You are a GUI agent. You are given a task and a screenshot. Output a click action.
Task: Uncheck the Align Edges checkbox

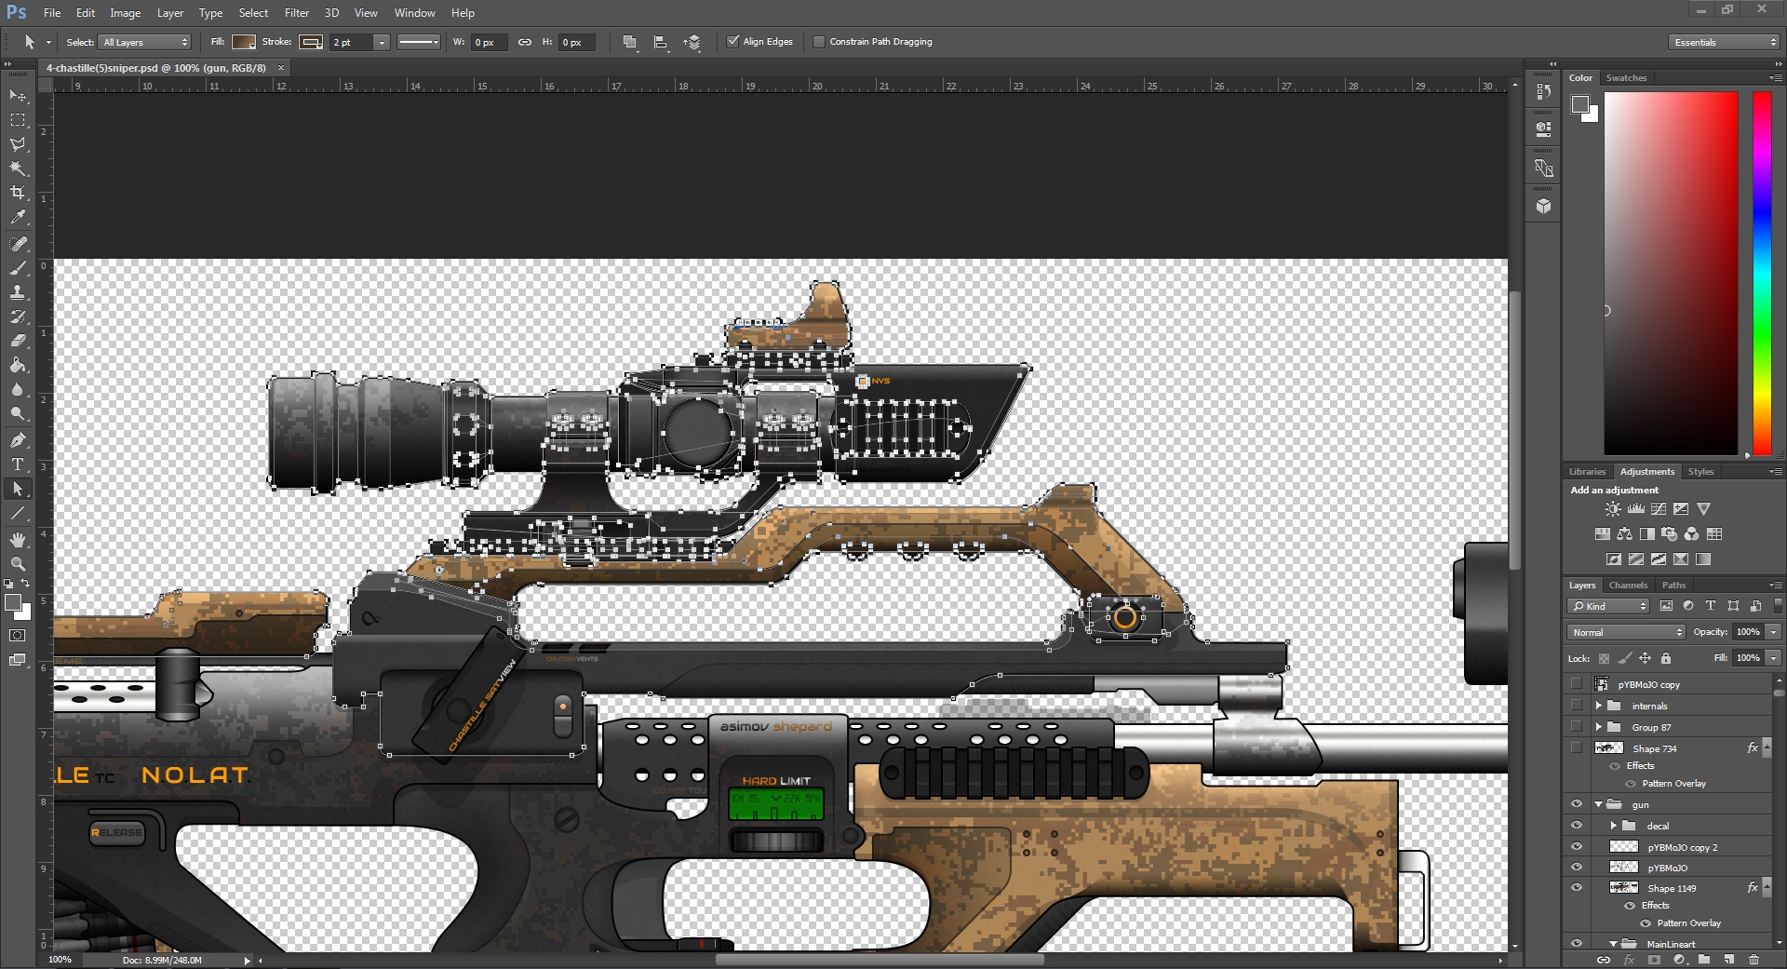click(x=733, y=42)
